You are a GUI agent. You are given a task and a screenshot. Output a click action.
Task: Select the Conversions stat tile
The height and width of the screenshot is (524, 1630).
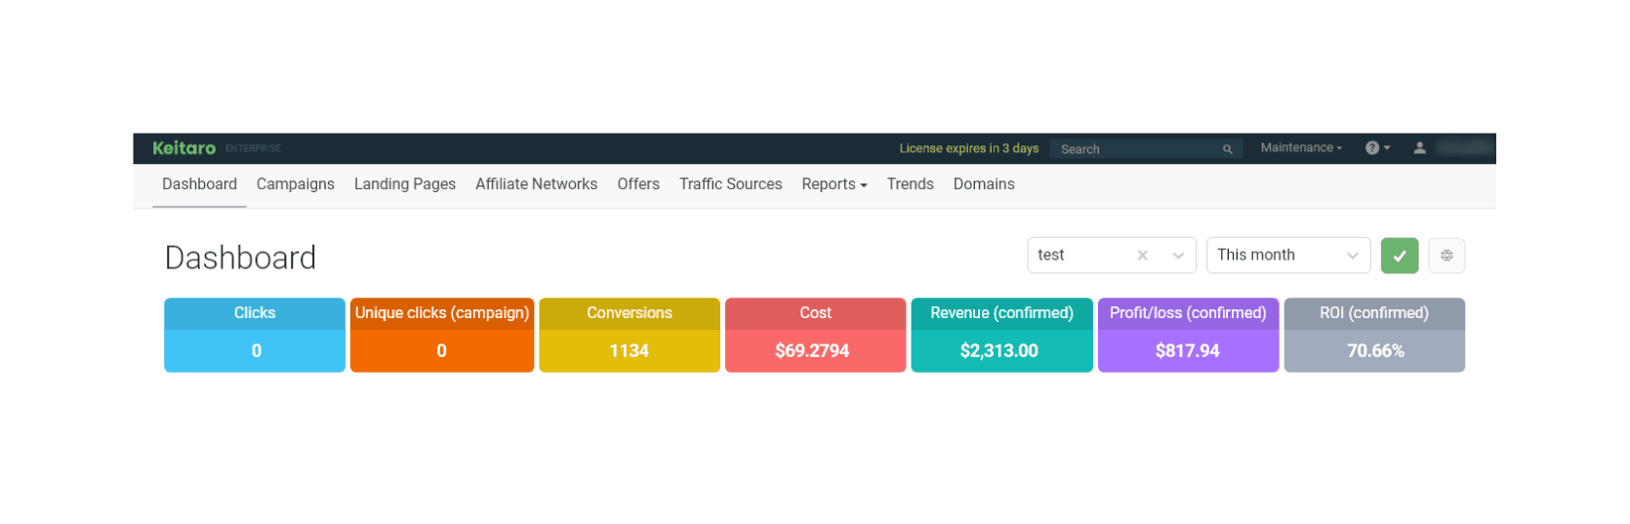click(629, 335)
